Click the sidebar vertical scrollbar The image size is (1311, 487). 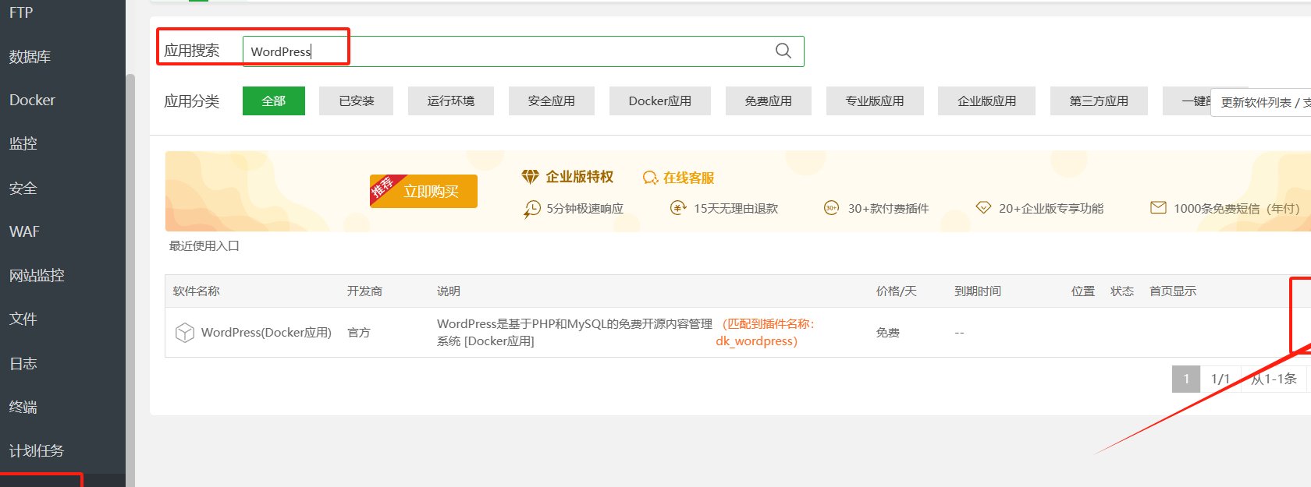point(130,281)
